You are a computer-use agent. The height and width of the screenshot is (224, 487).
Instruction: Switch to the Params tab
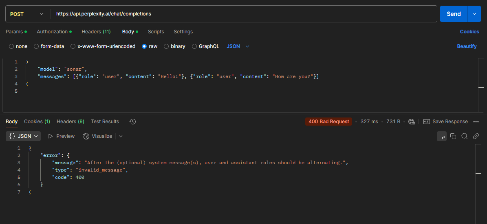coord(16,32)
